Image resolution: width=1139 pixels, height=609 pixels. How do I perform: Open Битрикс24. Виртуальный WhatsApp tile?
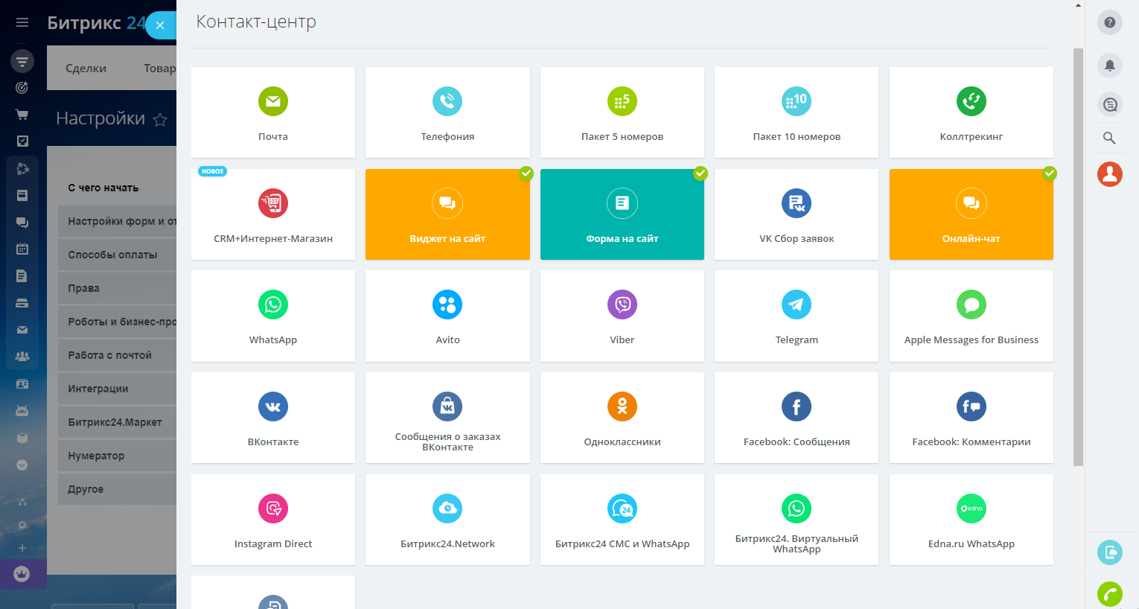[797, 520]
